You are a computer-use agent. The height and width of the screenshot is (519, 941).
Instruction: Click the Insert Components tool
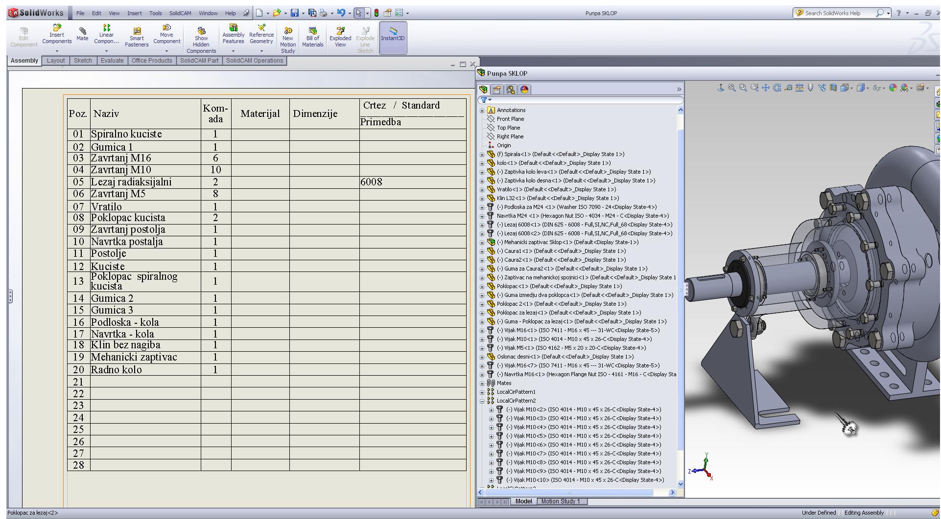57,34
